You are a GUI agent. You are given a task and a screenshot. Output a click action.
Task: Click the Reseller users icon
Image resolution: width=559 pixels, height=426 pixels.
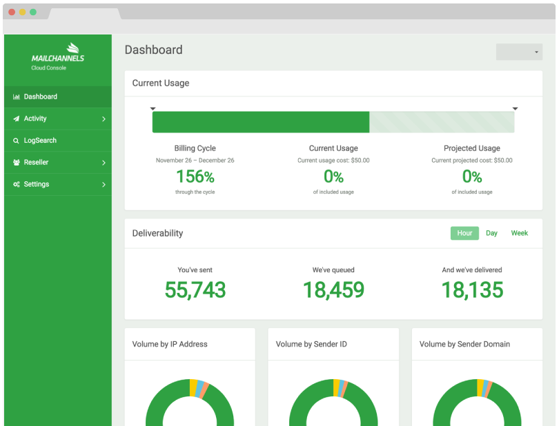click(16, 163)
